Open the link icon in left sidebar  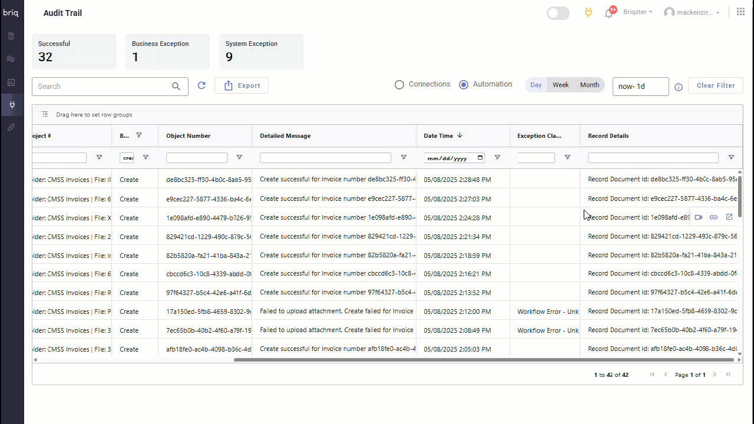[x=11, y=127]
